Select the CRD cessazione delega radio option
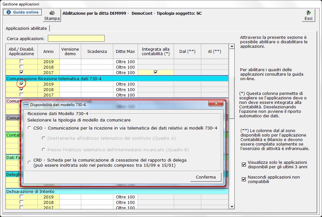 30,163
